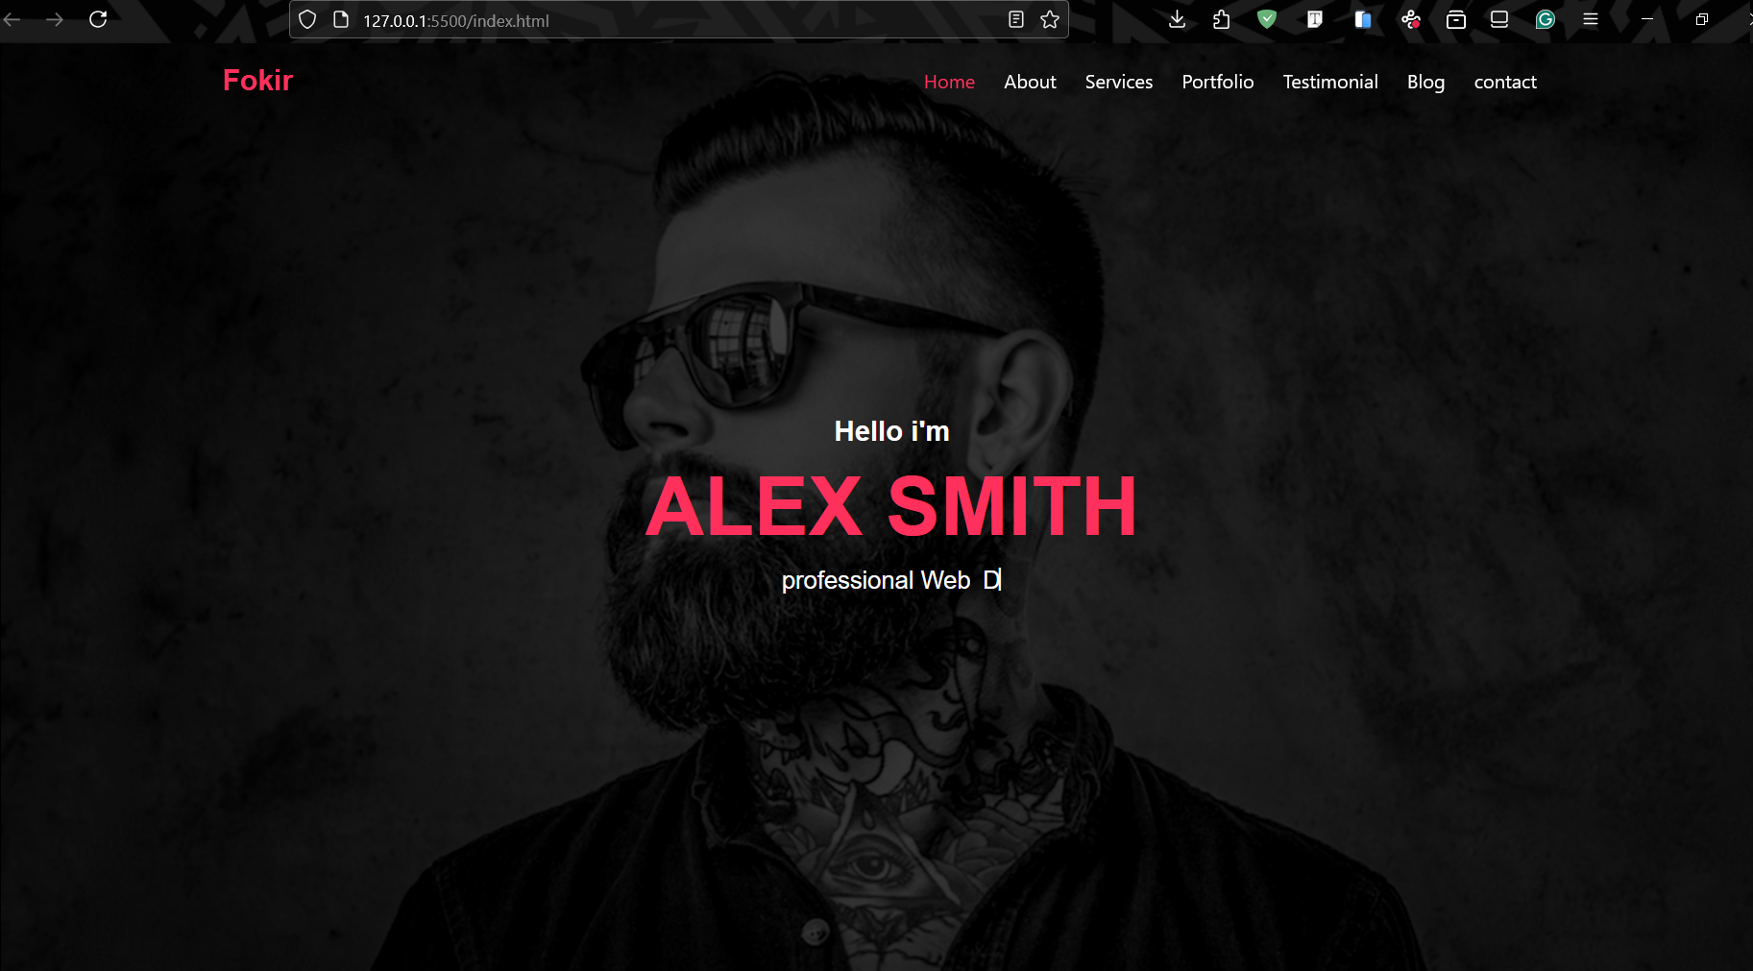
Task: Reload the current page
Action: pos(99,19)
